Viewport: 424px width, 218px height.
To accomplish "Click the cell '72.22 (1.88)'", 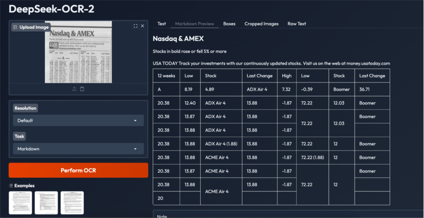I will 313,157.
